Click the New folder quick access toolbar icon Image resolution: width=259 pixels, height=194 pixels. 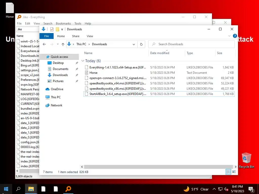click(57, 29)
